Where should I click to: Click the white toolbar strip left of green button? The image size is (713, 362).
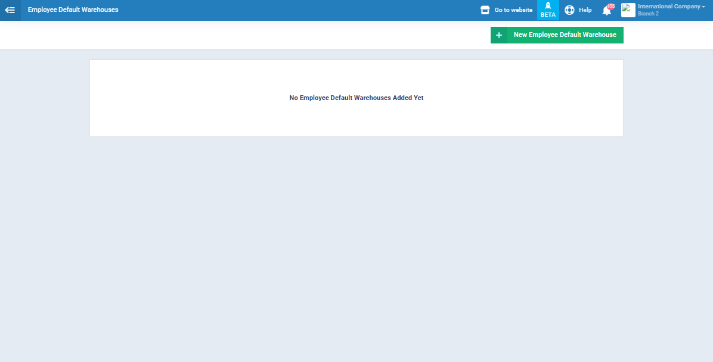(238, 35)
